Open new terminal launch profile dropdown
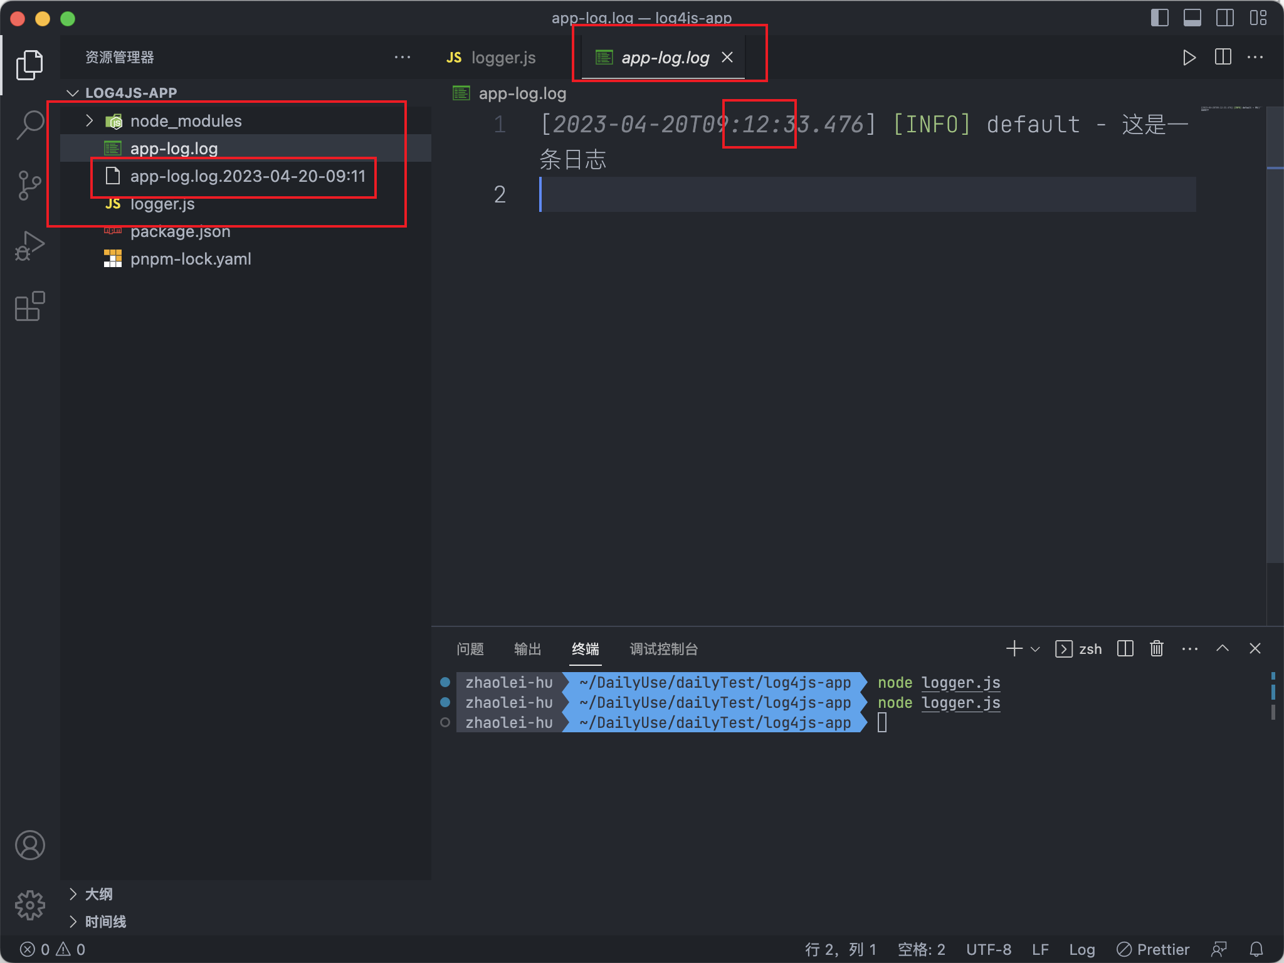 (1036, 650)
